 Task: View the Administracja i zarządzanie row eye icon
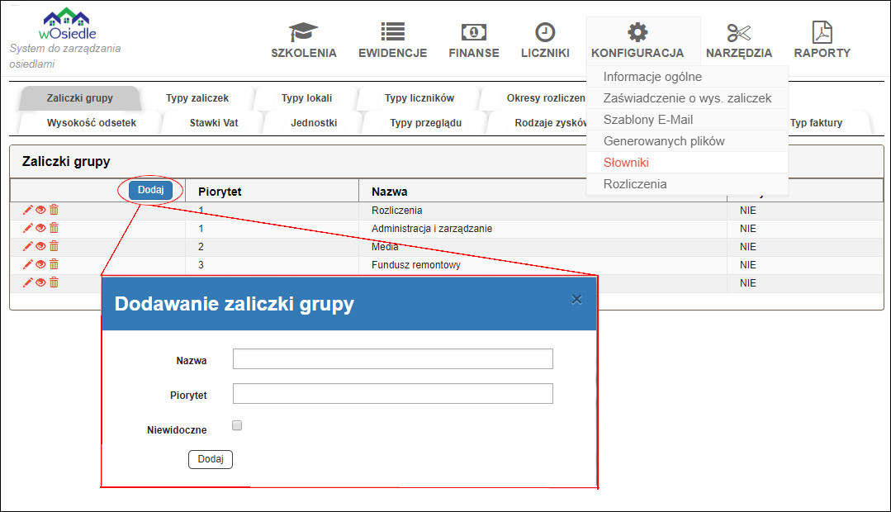pos(40,228)
